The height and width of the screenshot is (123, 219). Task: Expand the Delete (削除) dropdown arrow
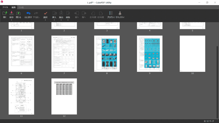point(68,20)
